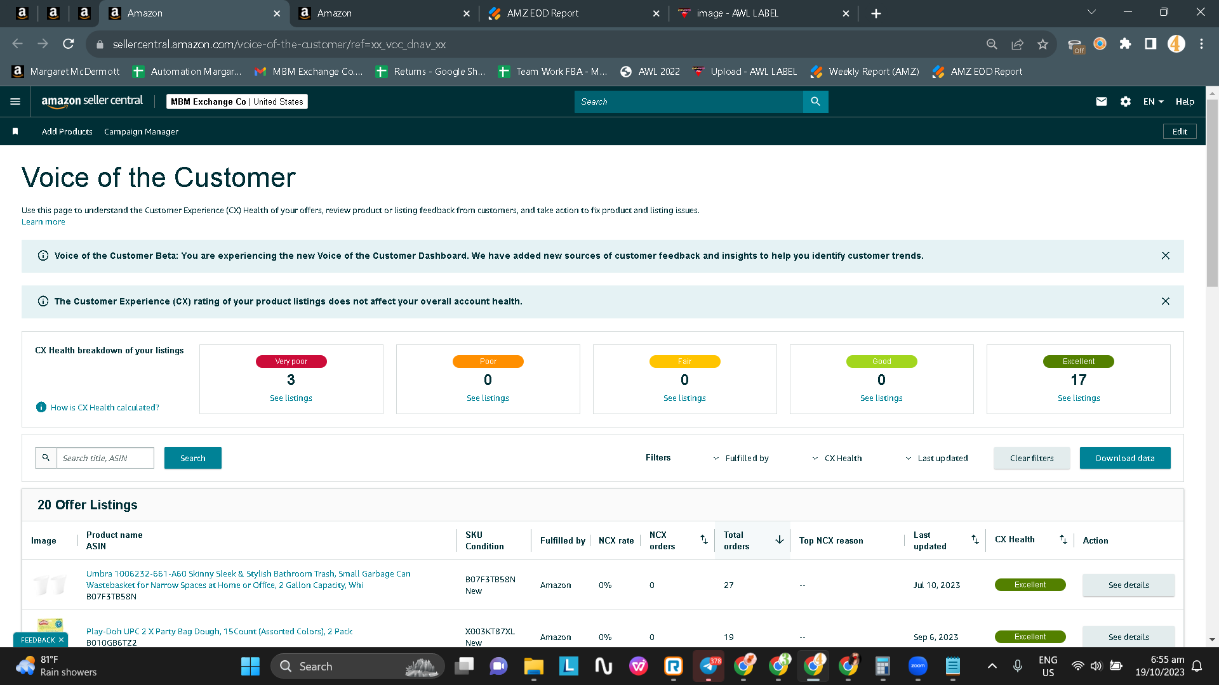Click the browser zoom magnifier icon
The image size is (1219, 685).
point(992,44)
